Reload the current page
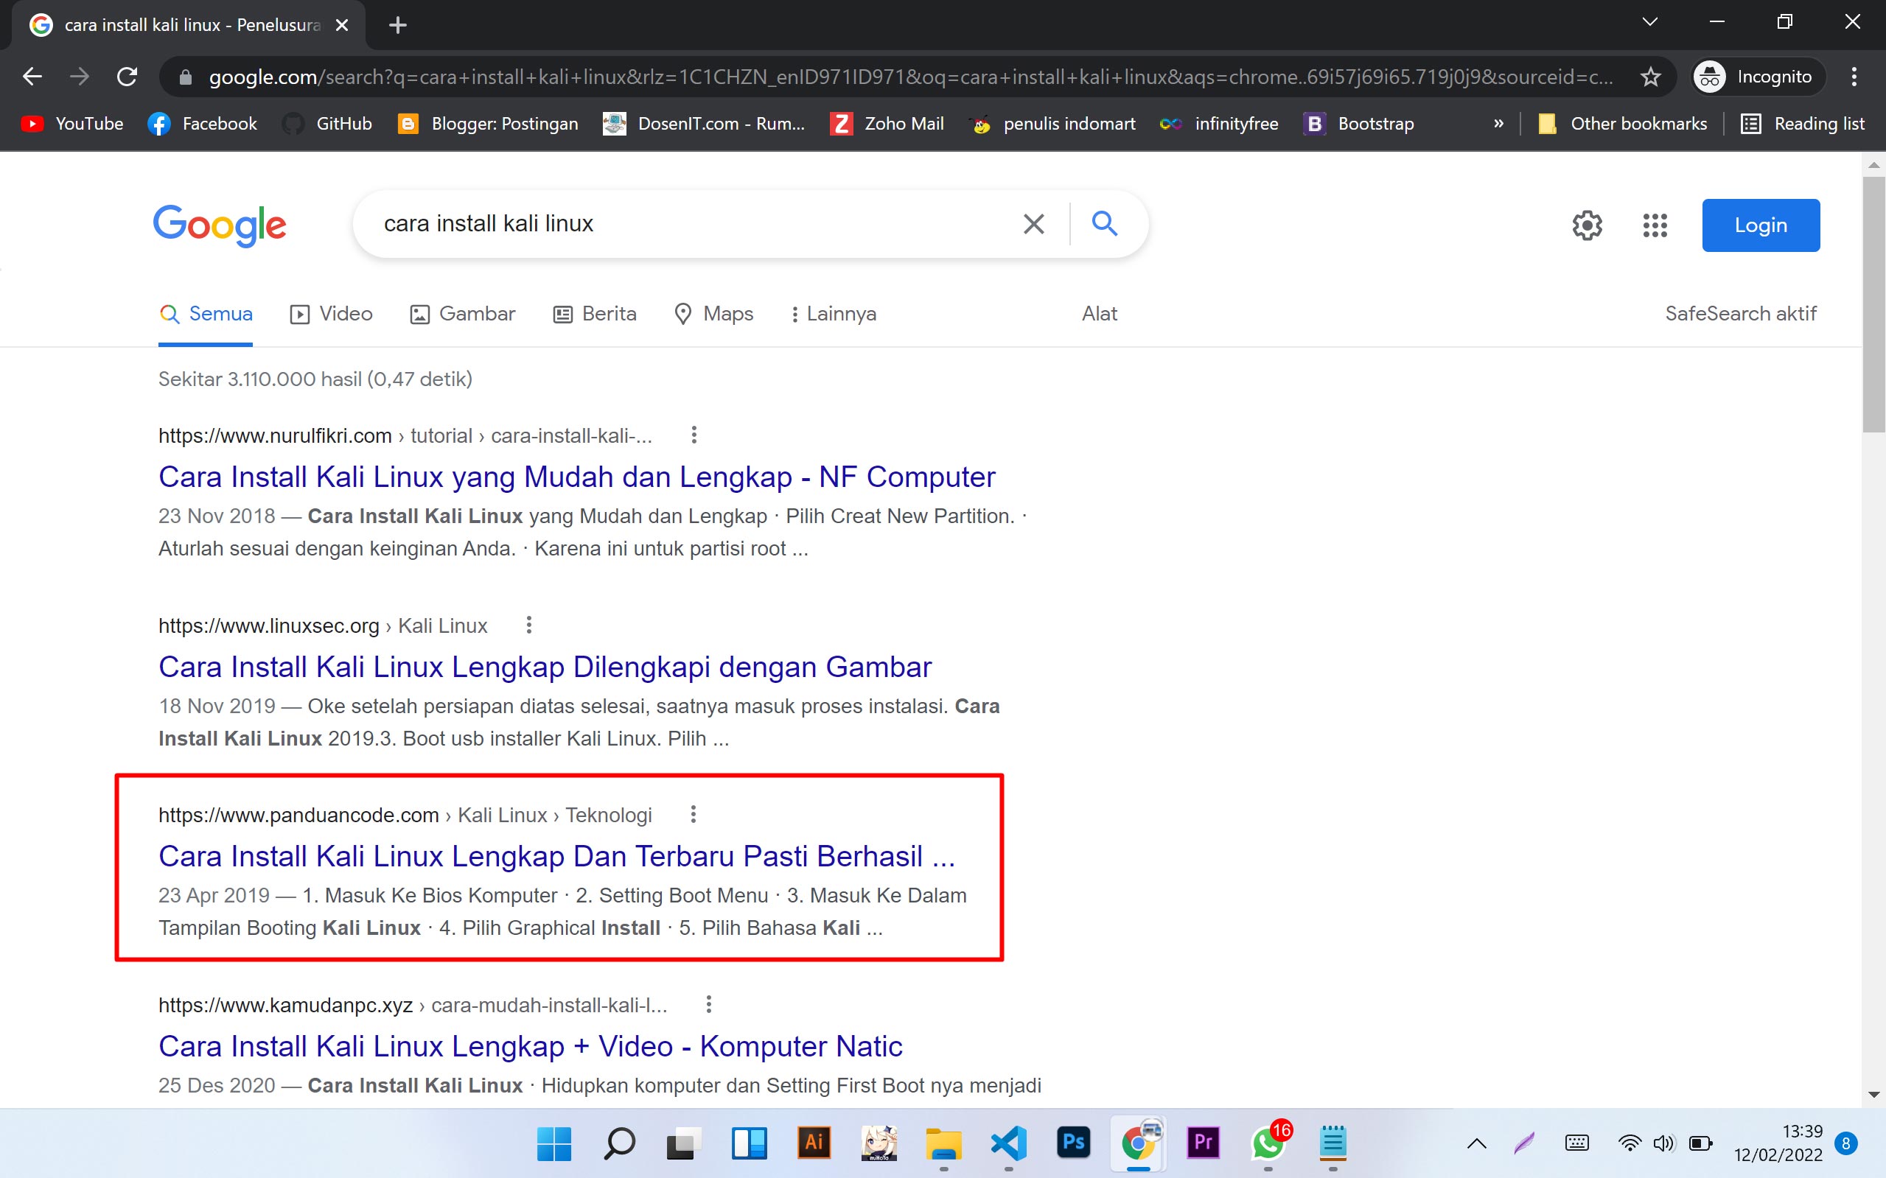 click(127, 77)
